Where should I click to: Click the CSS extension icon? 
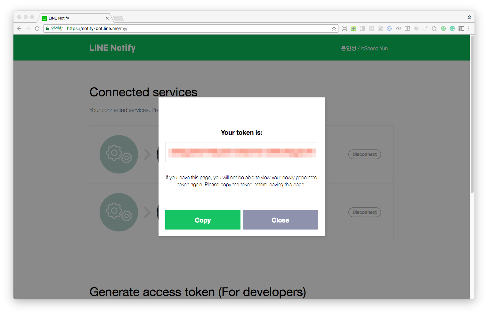point(398,28)
